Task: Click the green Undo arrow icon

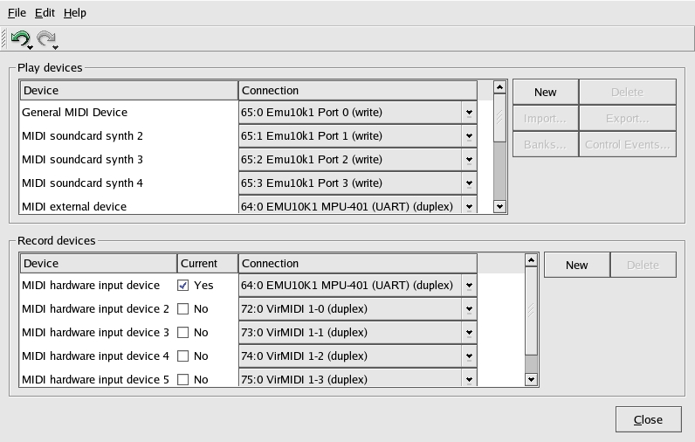Action: pos(19,38)
